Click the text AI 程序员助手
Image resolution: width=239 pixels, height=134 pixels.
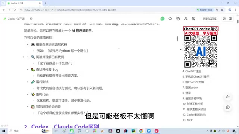[x=81, y=31]
